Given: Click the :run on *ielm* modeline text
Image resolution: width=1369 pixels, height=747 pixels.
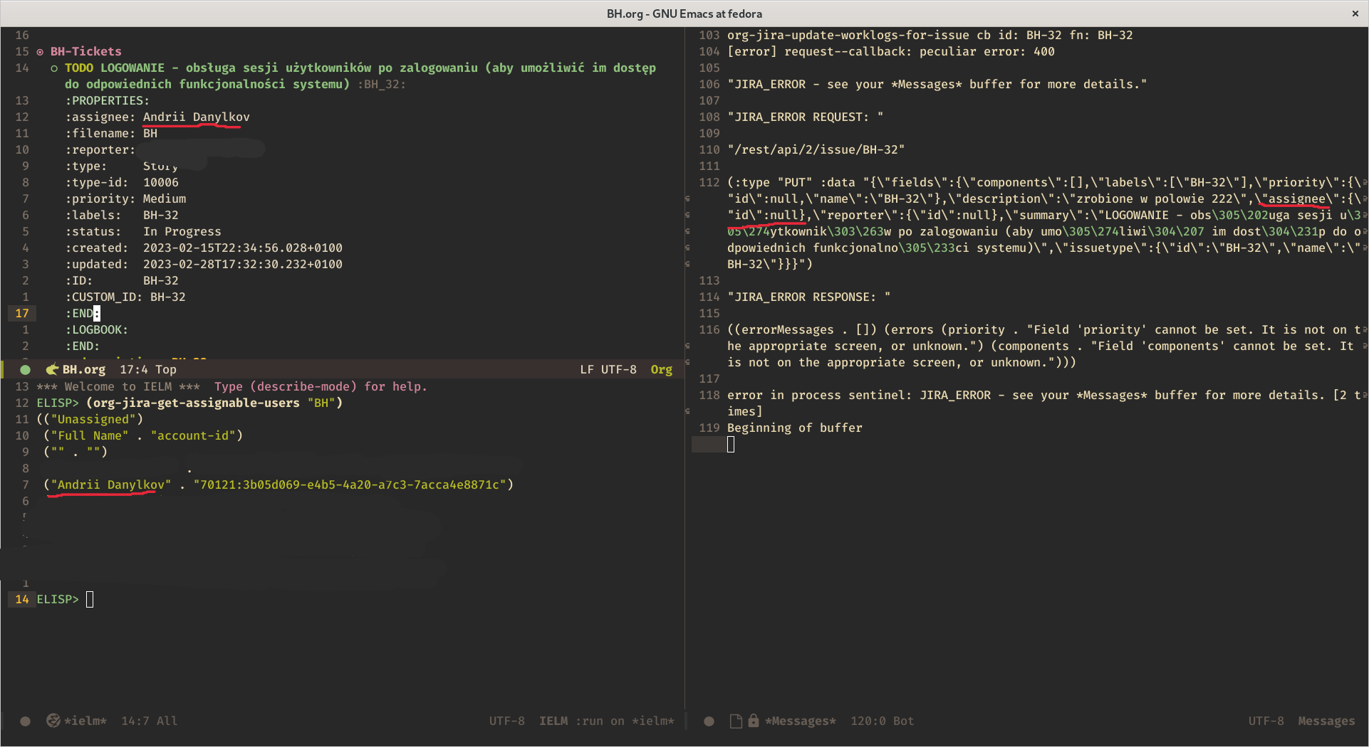Looking at the screenshot, I should point(624,721).
